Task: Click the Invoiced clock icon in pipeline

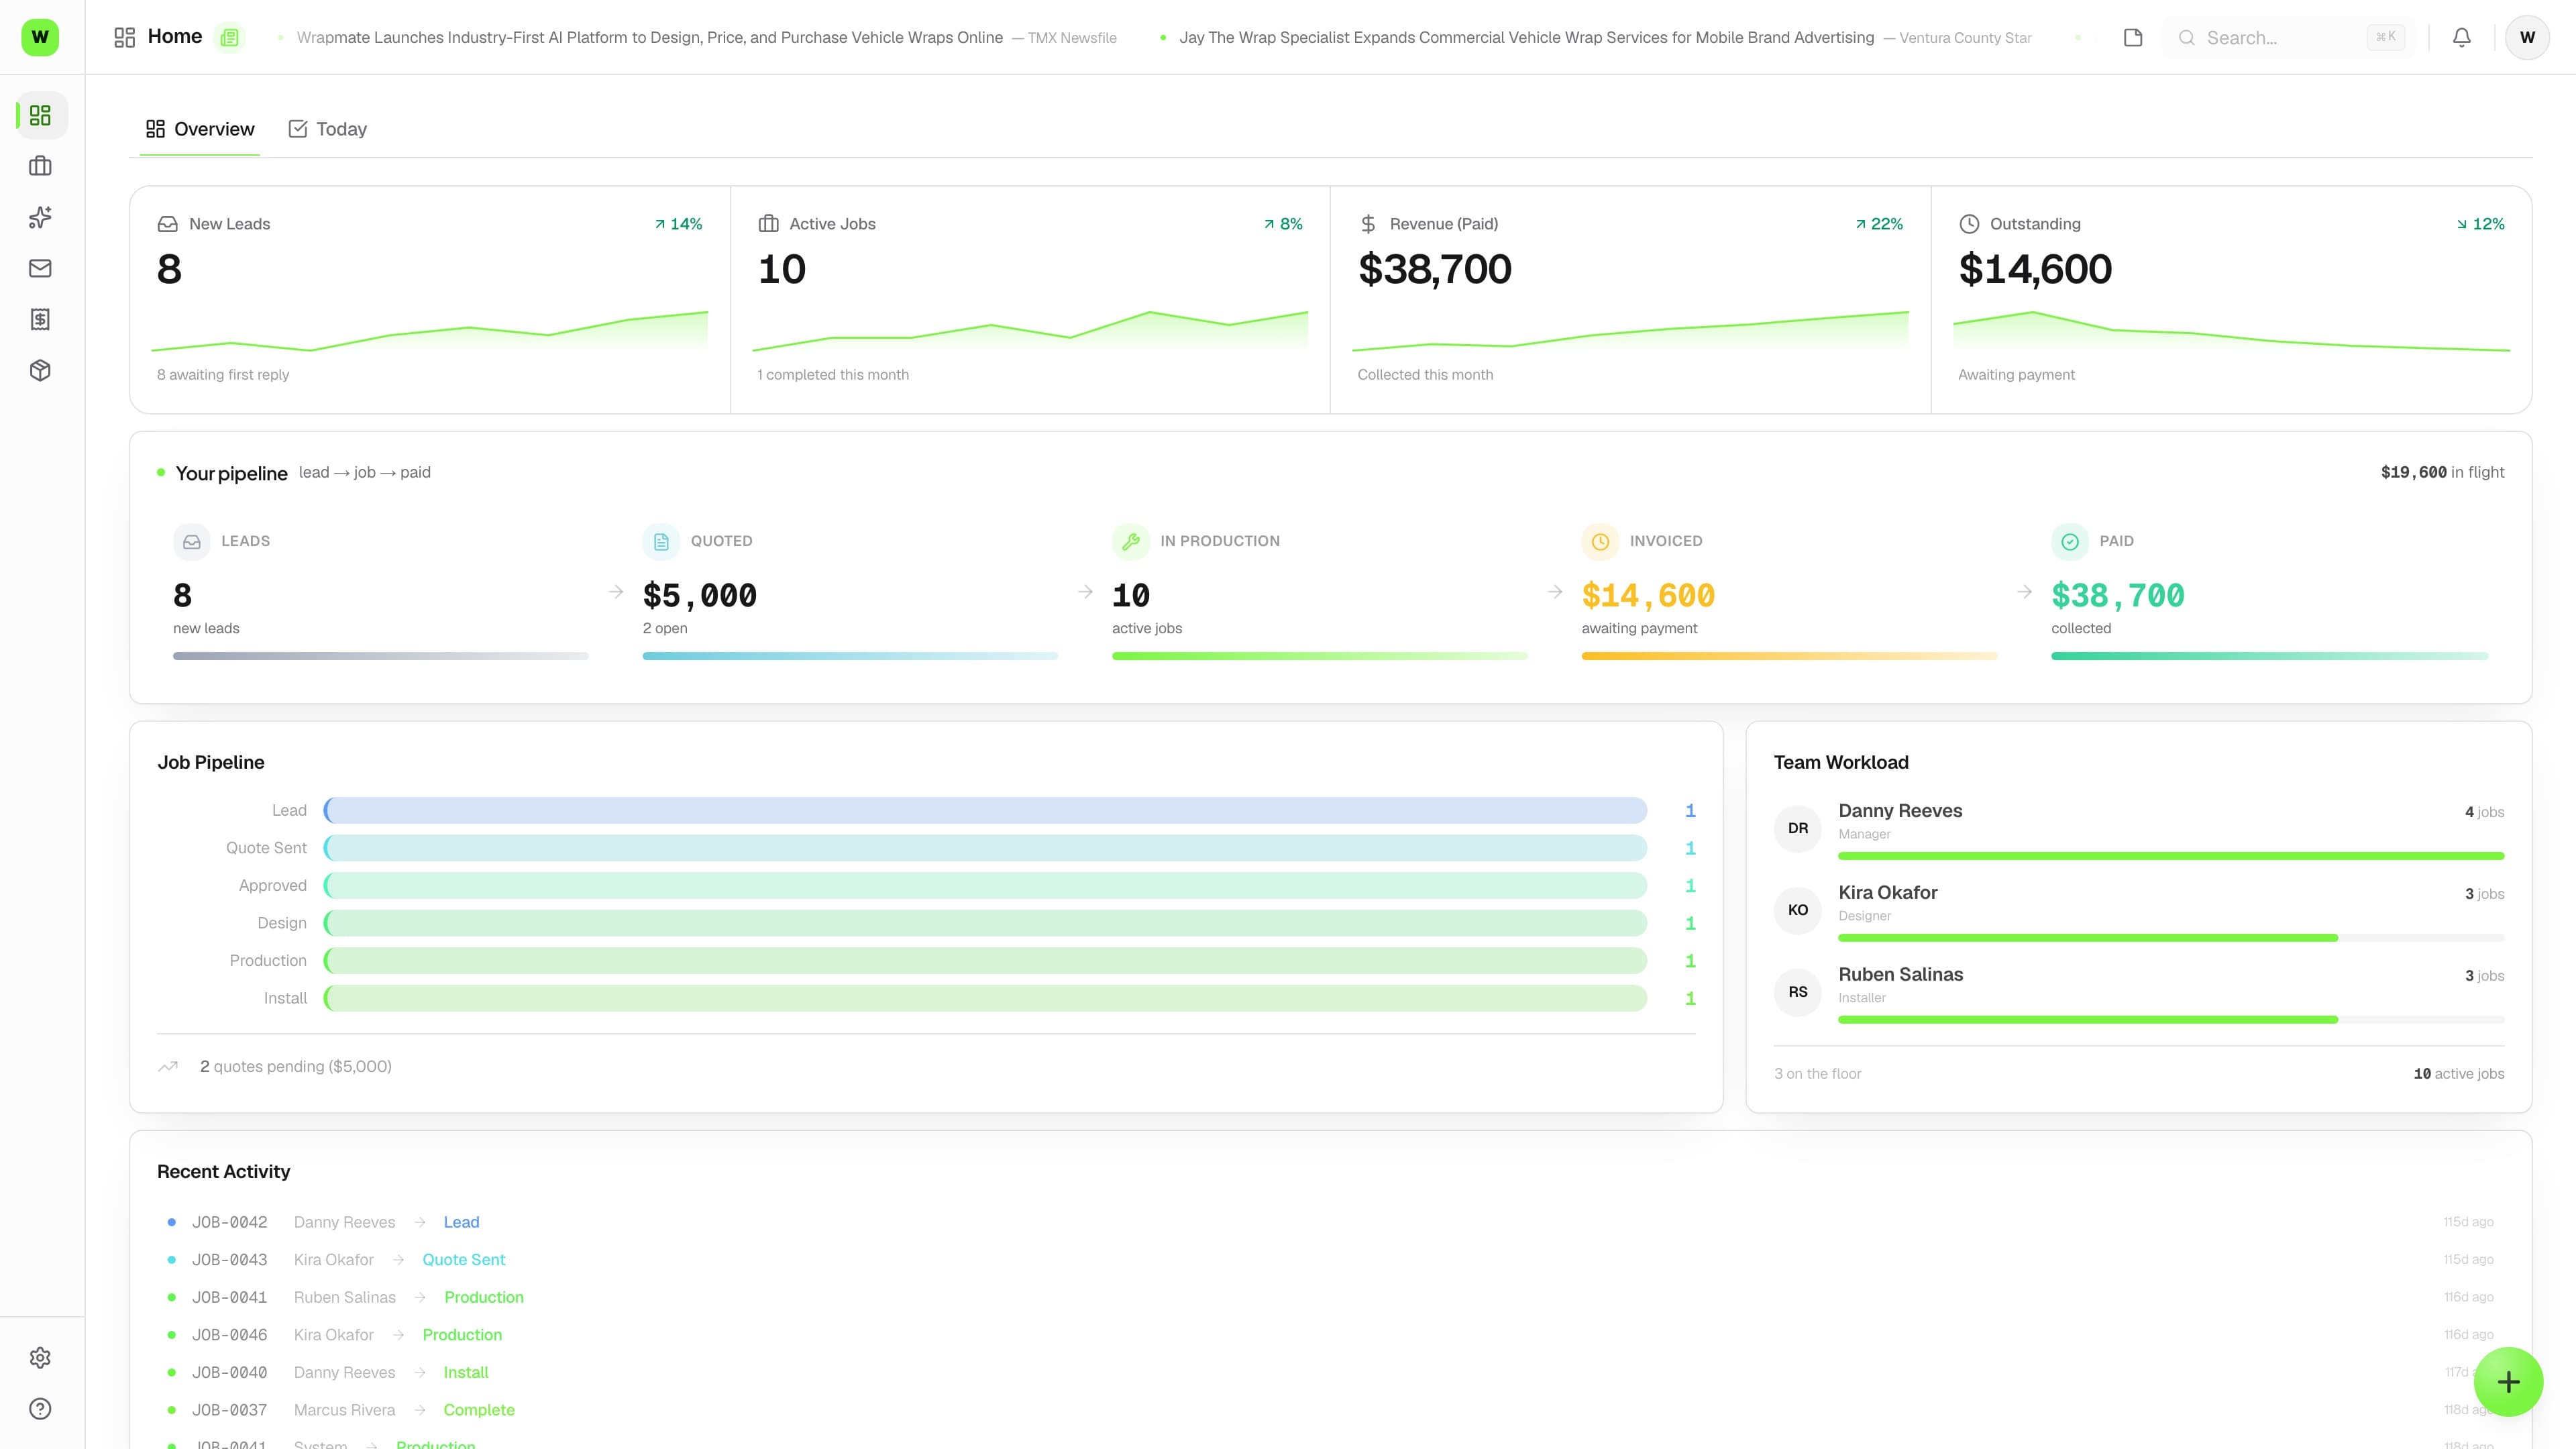Action: click(1600, 541)
